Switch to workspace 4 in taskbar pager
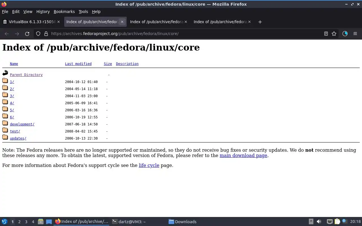 33,222
